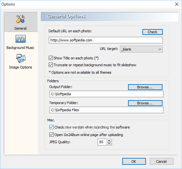Click the Default URL text field

pos(106,40)
